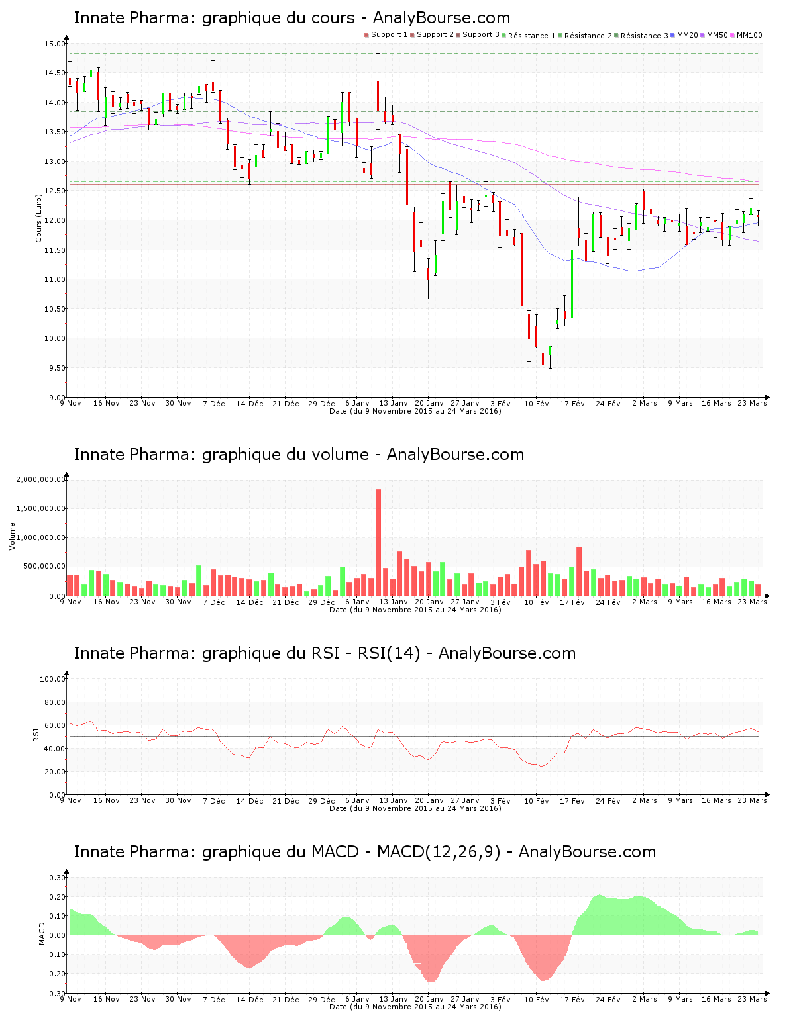Click the 0.30 MACD axis value
795x1026 pixels.
[x=58, y=878]
